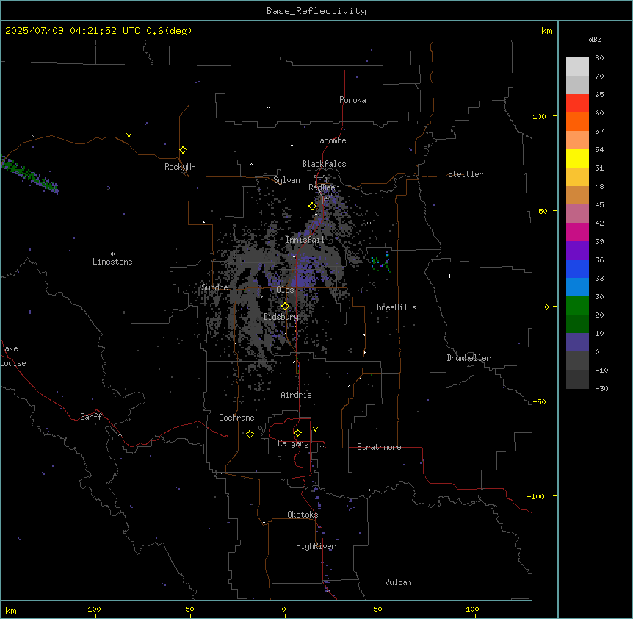Choose the purple 39–36 dBZ legend swatch
This screenshot has width=633, height=619.
(577, 250)
